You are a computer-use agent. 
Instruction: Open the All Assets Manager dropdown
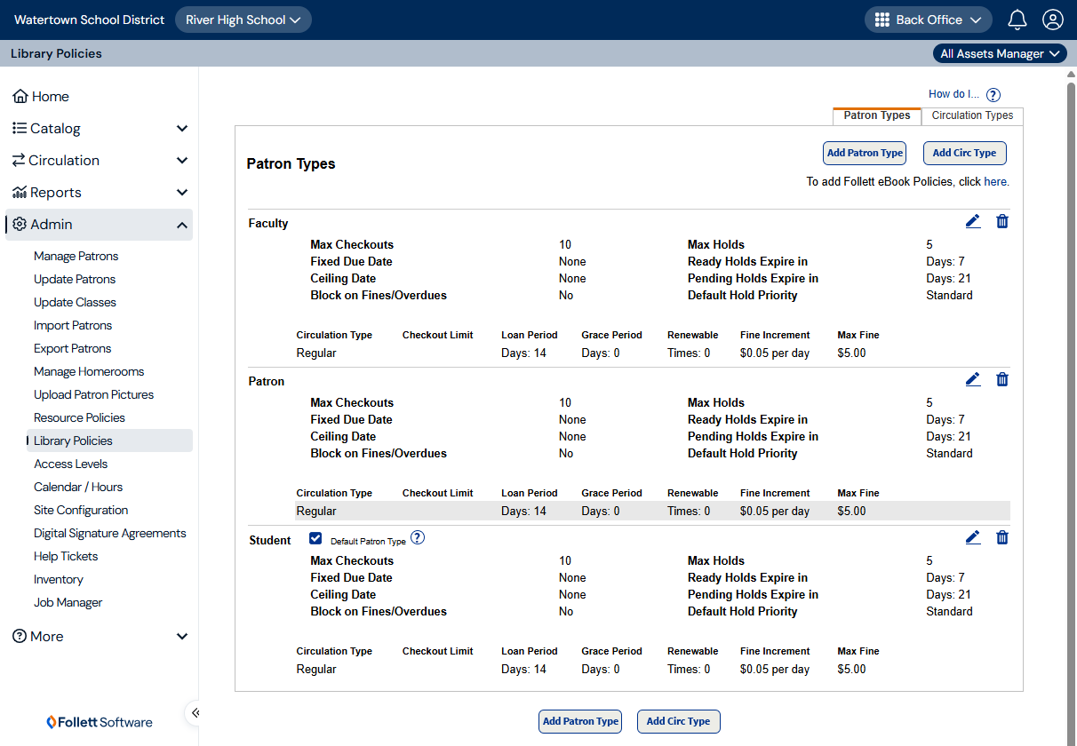click(x=1000, y=53)
